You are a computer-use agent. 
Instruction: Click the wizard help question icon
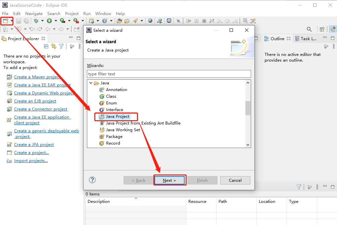coord(92,180)
